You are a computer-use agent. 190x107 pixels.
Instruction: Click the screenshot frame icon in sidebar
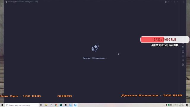pos(183,56)
